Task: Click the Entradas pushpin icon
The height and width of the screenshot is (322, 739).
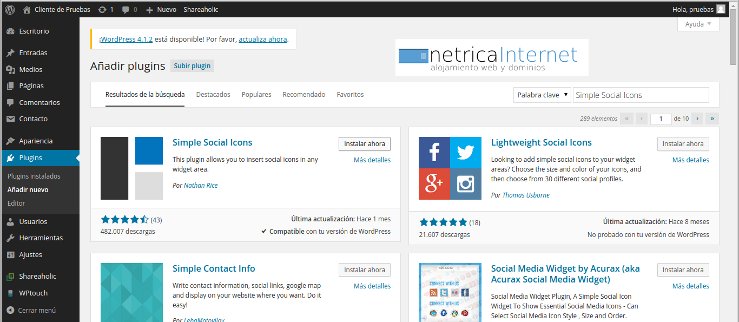Action: [10, 53]
